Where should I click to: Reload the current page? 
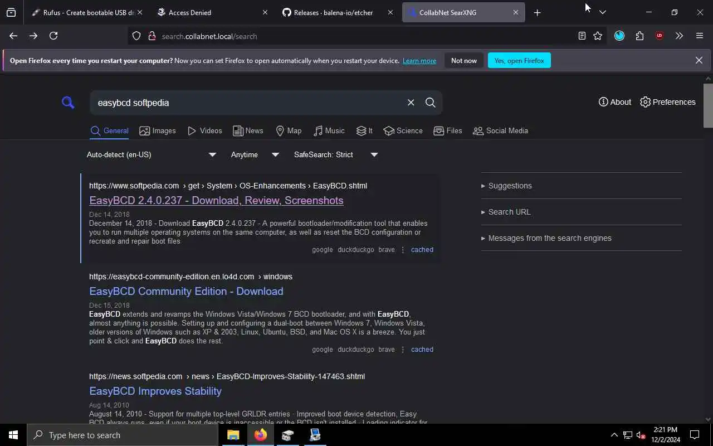coord(53,36)
